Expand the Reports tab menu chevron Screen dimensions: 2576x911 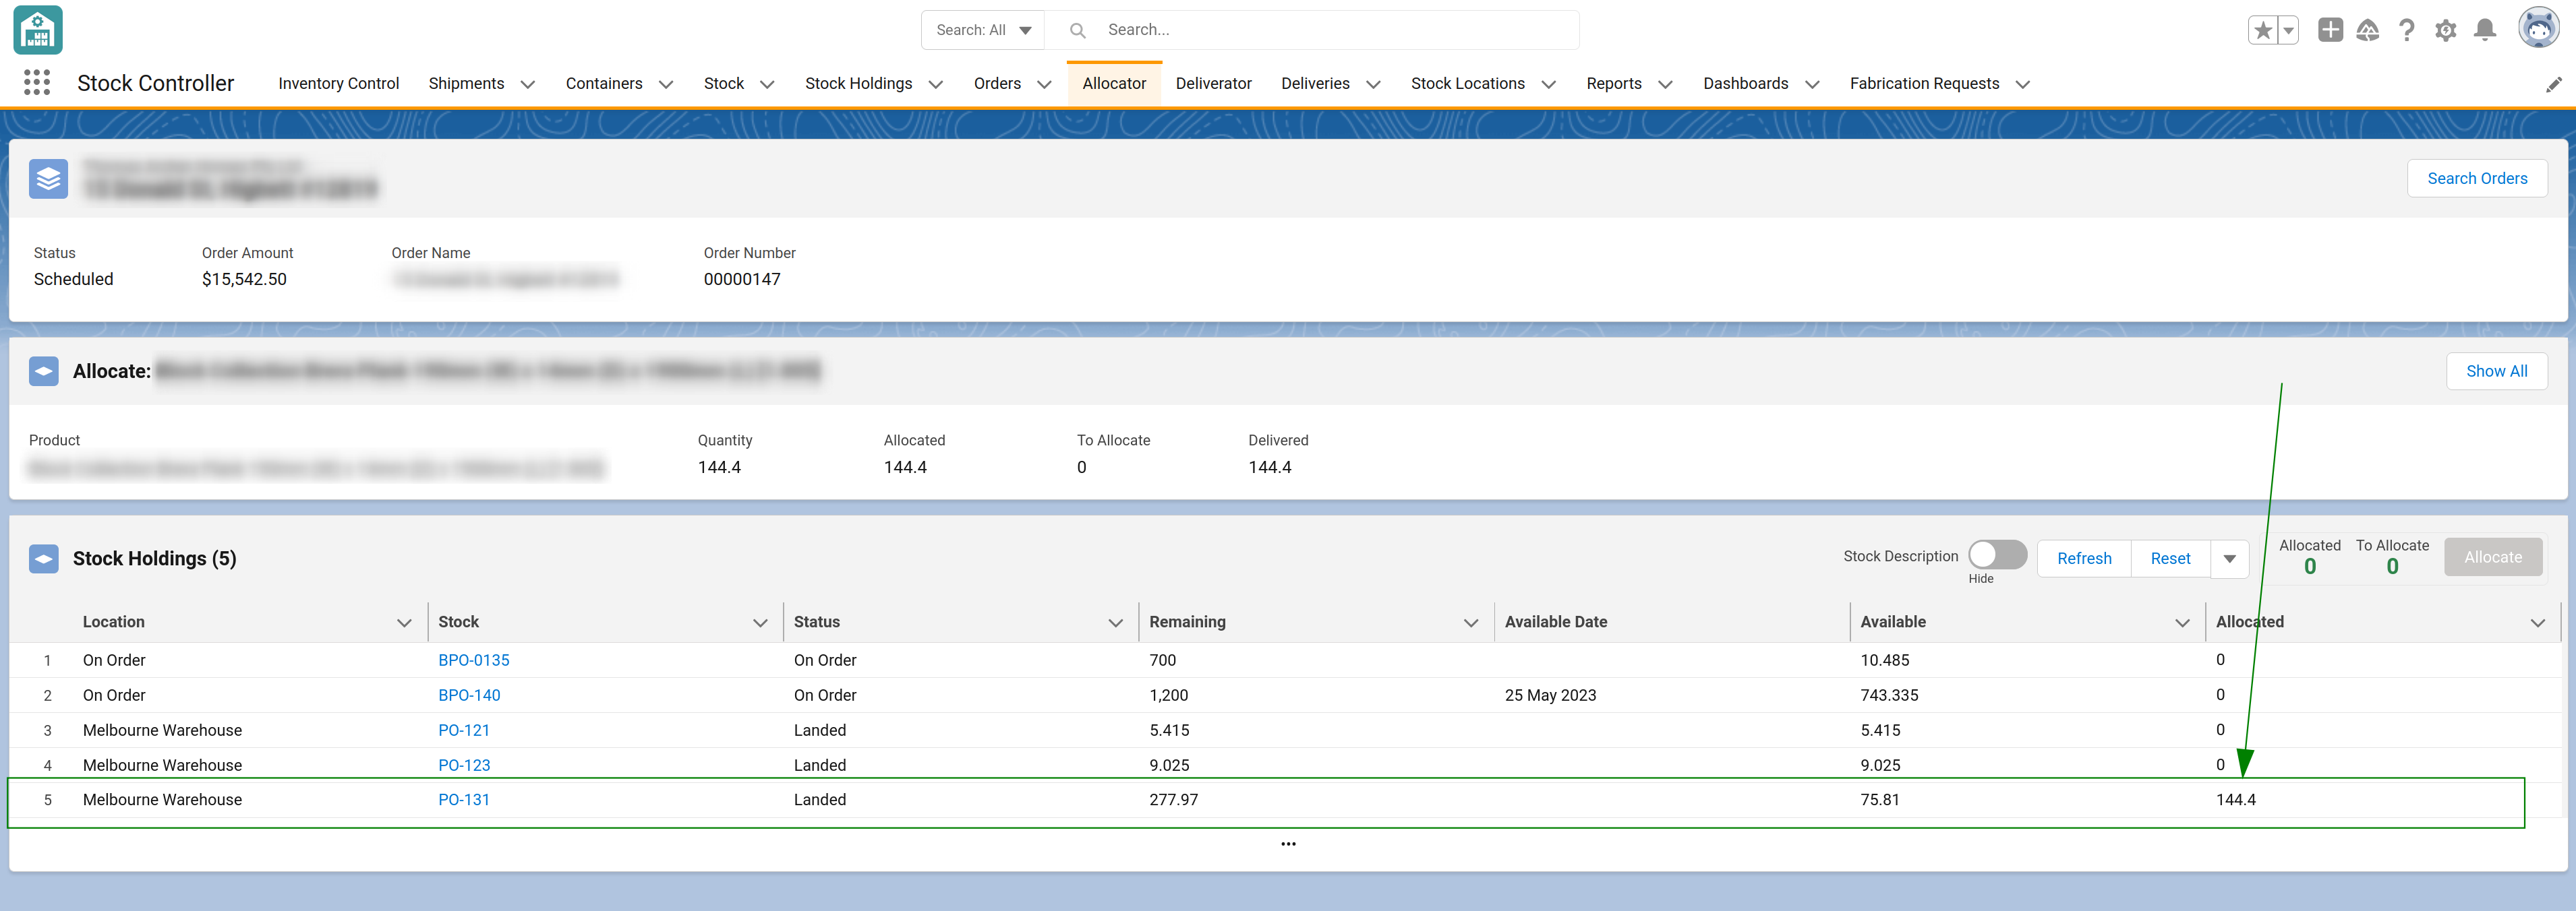tap(1665, 85)
